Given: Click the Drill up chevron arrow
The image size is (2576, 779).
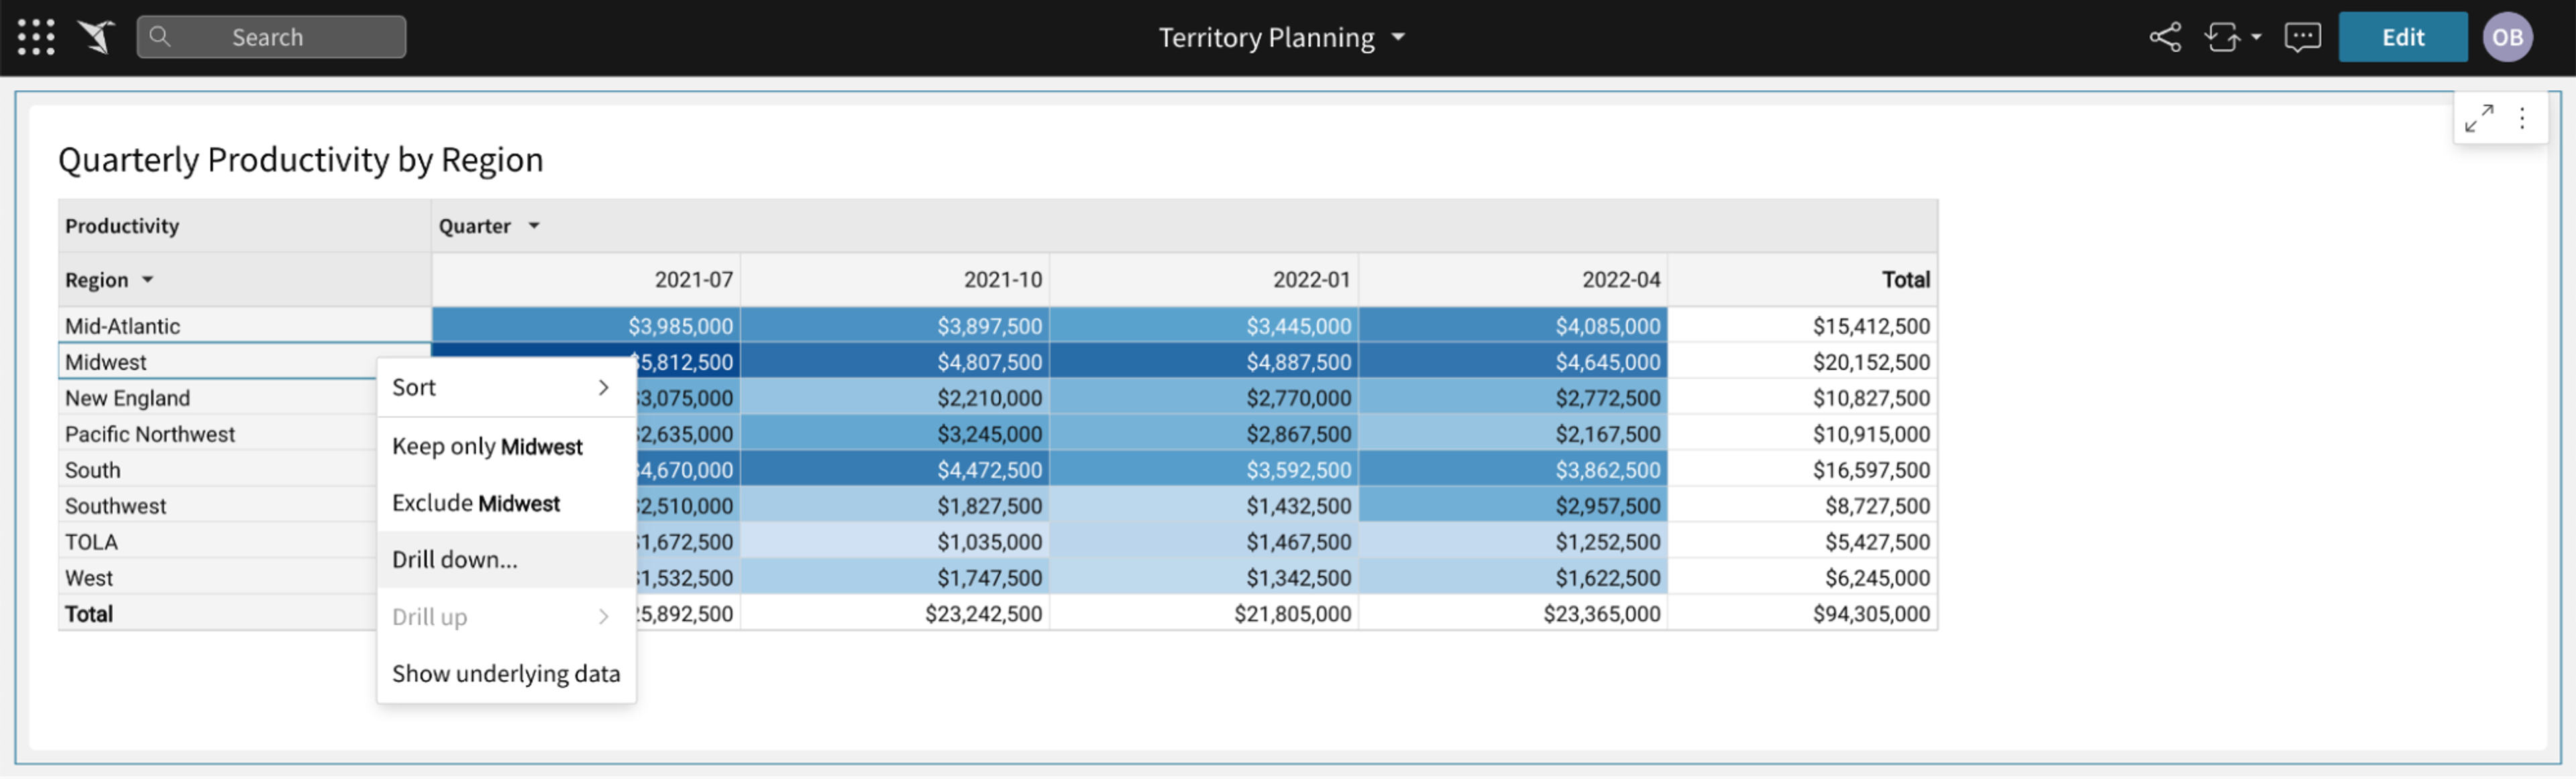Looking at the screenshot, I should click(x=603, y=617).
